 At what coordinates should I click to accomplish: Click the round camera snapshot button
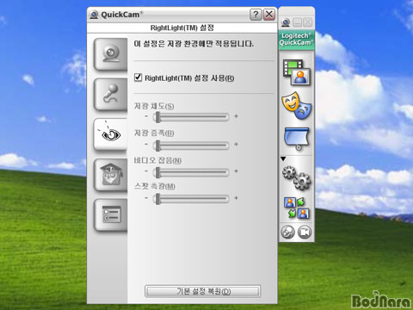287,232
